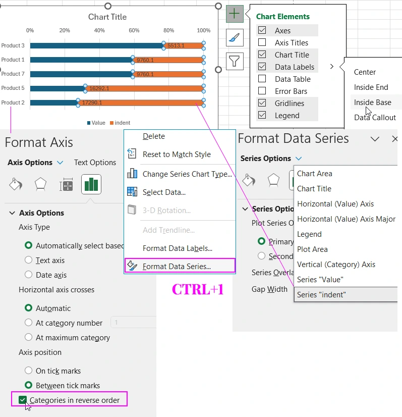Screen dimensions: 402x417
Task: Uncheck Categories in reverse order
Action: 23,400
